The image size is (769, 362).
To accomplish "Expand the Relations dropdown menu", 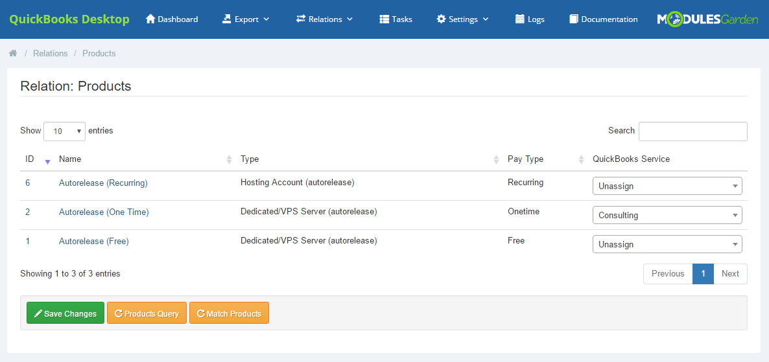I will (x=324, y=19).
